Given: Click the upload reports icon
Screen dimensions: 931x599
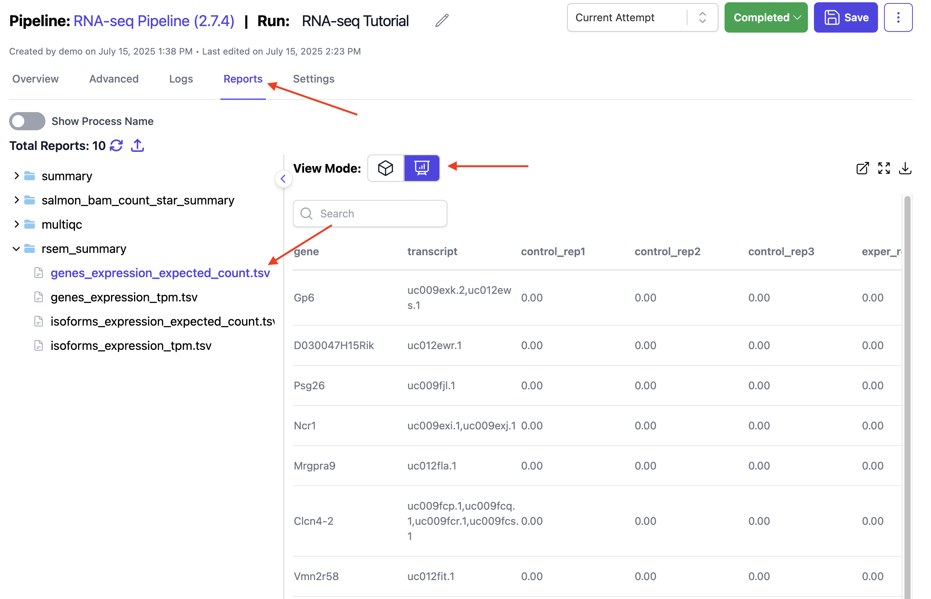Looking at the screenshot, I should coord(137,145).
